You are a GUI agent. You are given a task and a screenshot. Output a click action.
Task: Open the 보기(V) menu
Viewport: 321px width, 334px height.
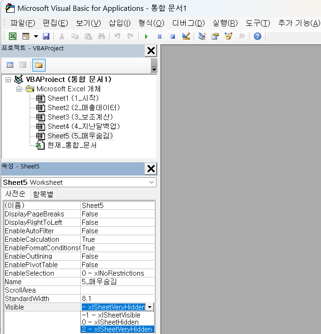88,23
